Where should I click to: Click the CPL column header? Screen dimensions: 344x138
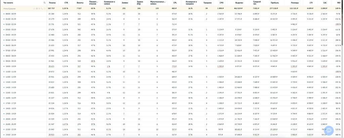175,3
